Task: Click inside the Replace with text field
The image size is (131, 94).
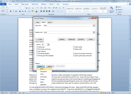Action: 69,32
